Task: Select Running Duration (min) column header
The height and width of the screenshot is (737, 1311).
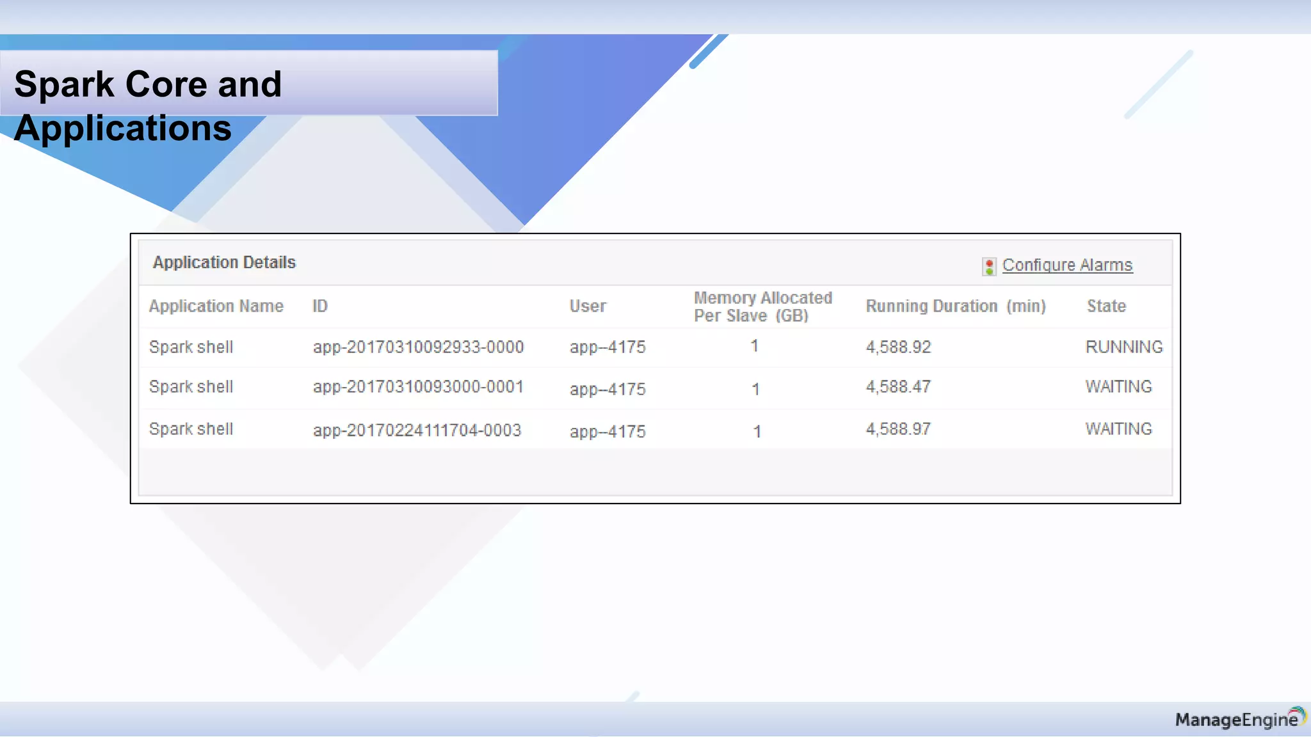Action: [956, 306]
